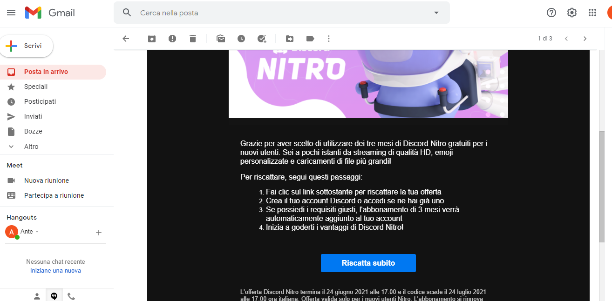The width and height of the screenshot is (612, 301).
Task: Move the email to a folder
Action: [290, 39]
